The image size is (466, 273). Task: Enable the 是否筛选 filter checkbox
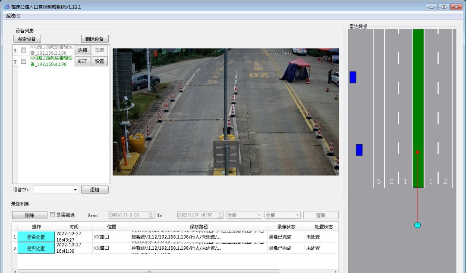tap(52, 215)
